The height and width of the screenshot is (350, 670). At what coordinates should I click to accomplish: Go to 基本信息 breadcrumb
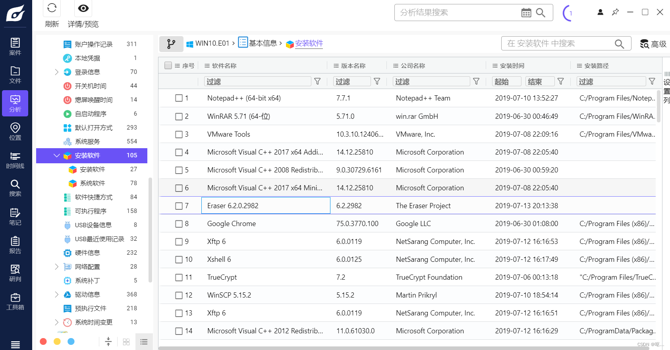tap(258, 43)
